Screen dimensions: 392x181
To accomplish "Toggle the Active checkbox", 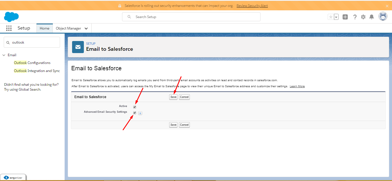I will point(135,106).
